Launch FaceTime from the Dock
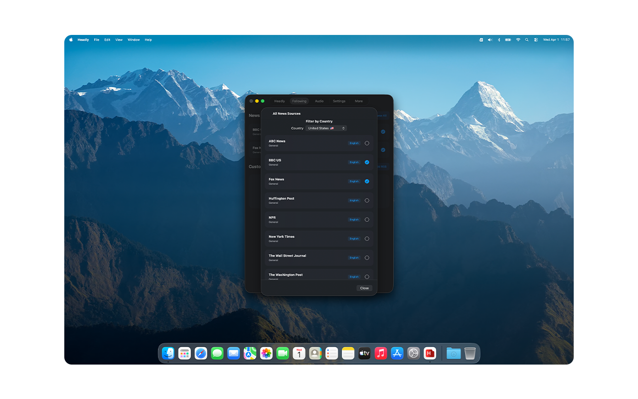638x399 pixels. (283, 354)
